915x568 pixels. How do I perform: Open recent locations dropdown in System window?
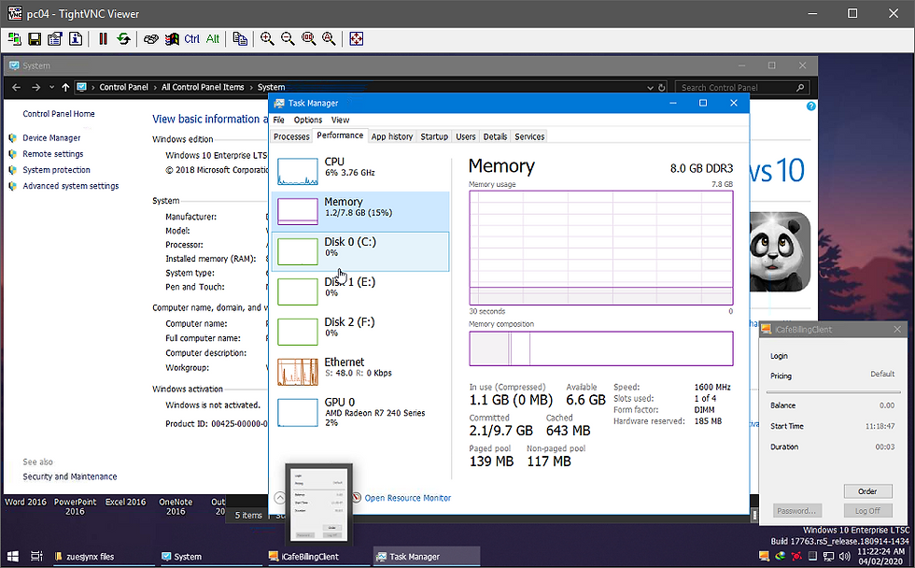(x=52, y=88)
